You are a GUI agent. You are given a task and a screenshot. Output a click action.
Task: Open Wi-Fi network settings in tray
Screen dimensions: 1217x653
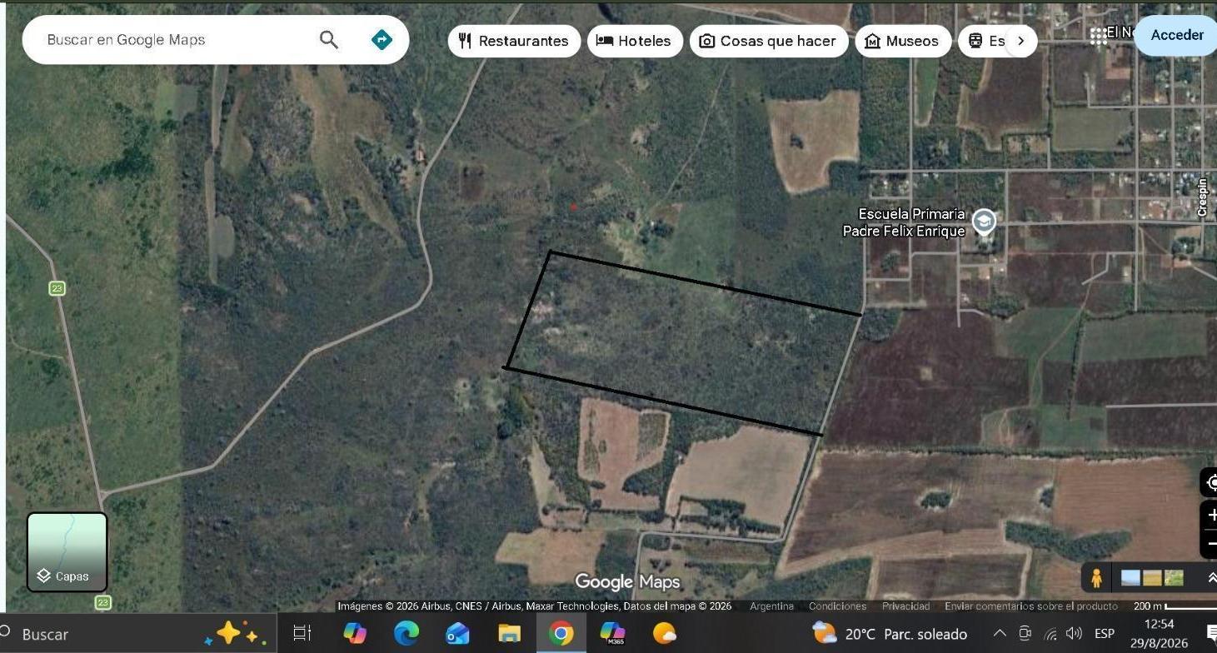click(1050, 634)
